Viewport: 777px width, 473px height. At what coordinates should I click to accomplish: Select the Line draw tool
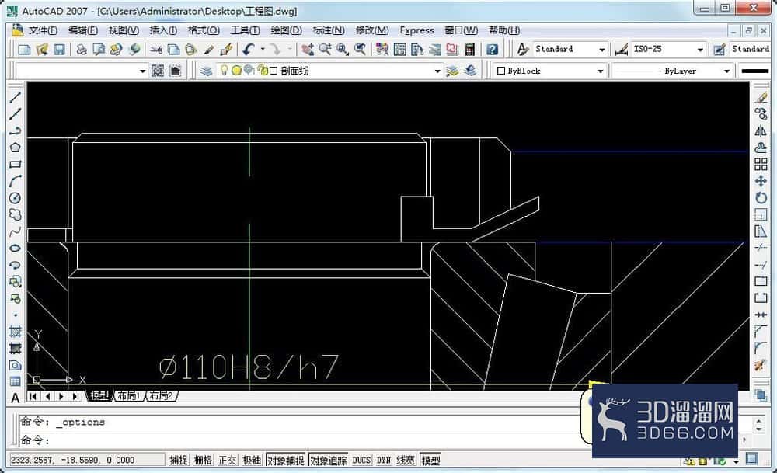pyautogui.click(x=15, y=97)
